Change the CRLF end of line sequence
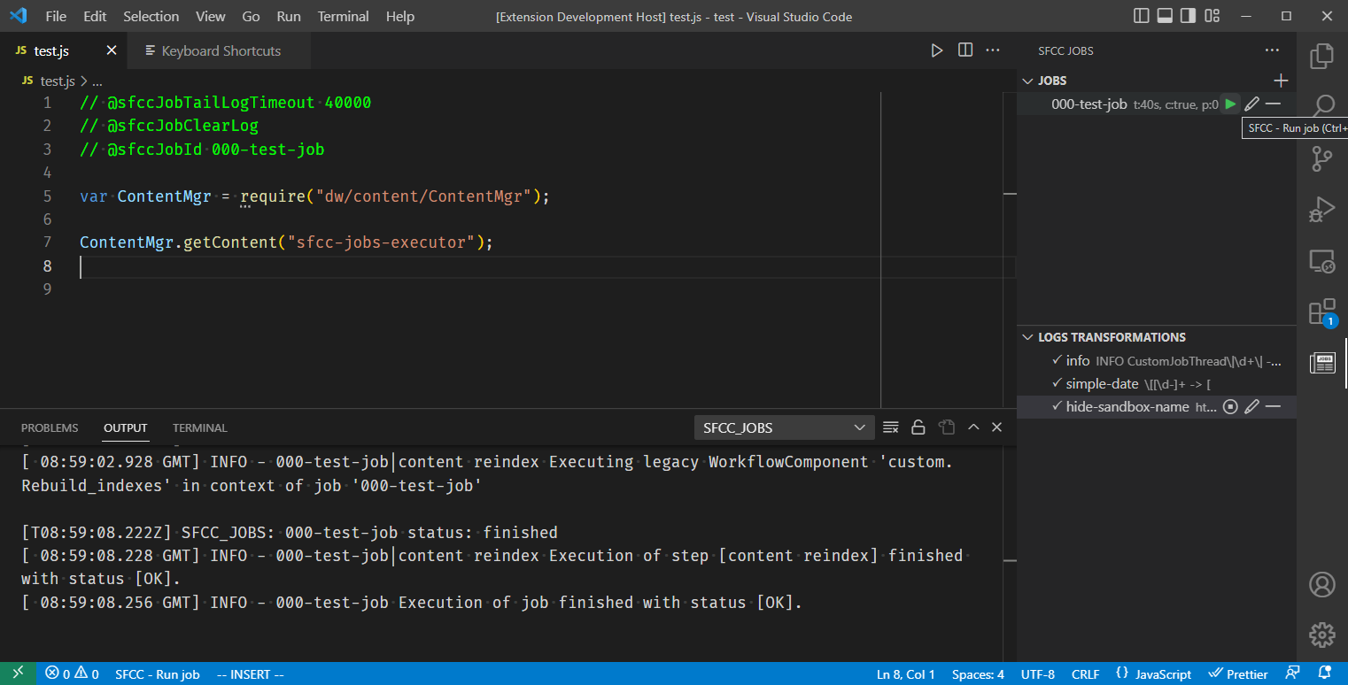Viewport: 1348px width, 685px height. (1085, 674)
